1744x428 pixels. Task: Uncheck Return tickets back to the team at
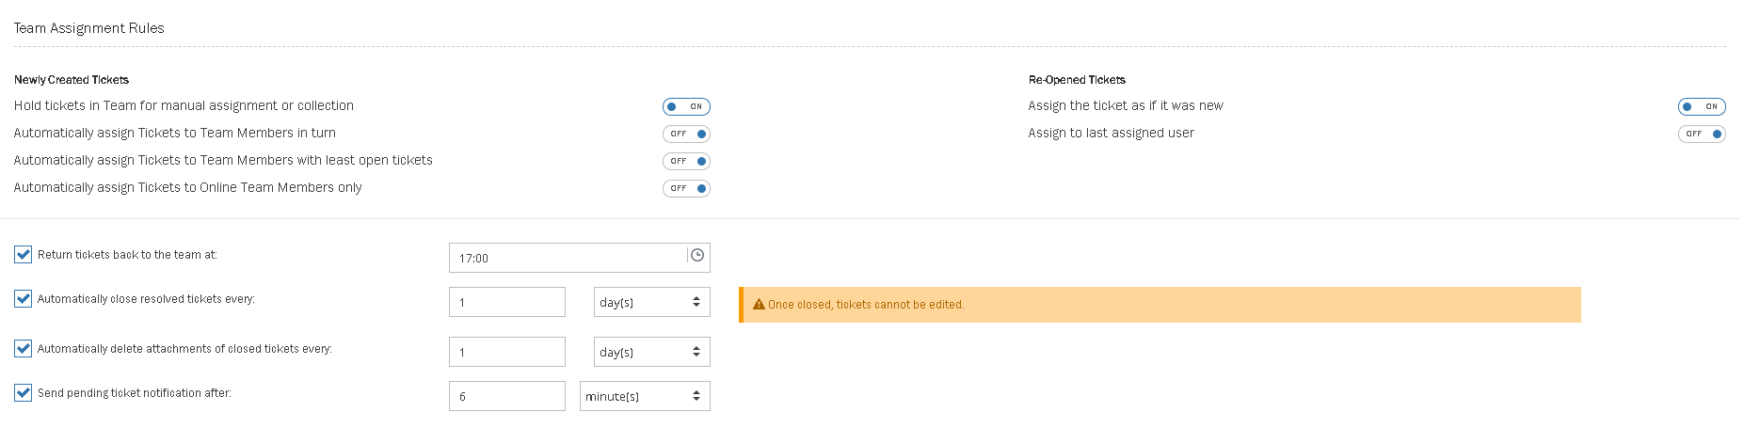click(24, 255)
